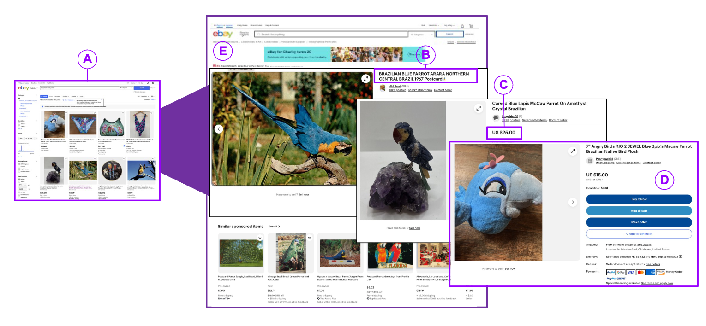
Task: Expand the carved lapis parrot image
Action: (x=479, y=108)
